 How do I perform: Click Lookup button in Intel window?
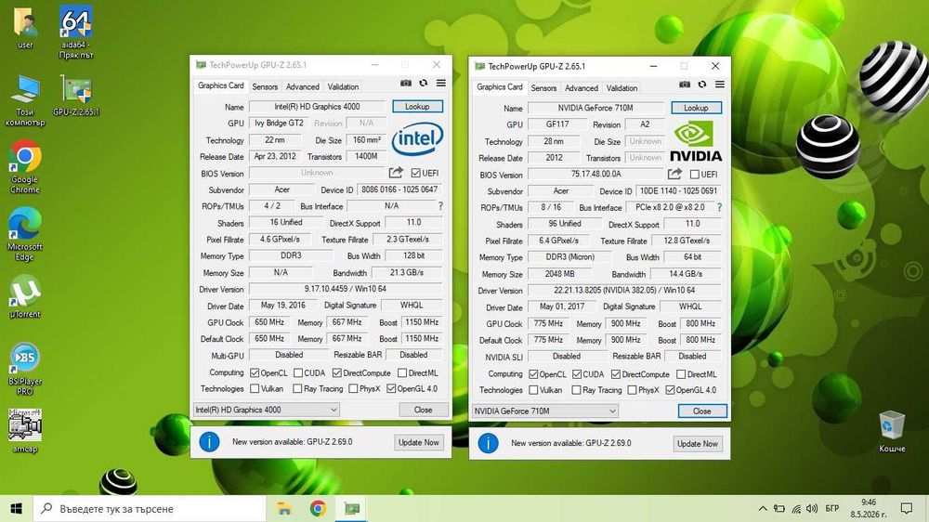(x=417, y=107)
